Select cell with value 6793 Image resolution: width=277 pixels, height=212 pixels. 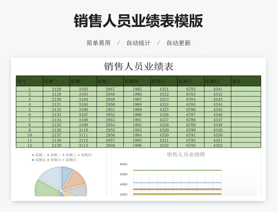click(191, 145)
